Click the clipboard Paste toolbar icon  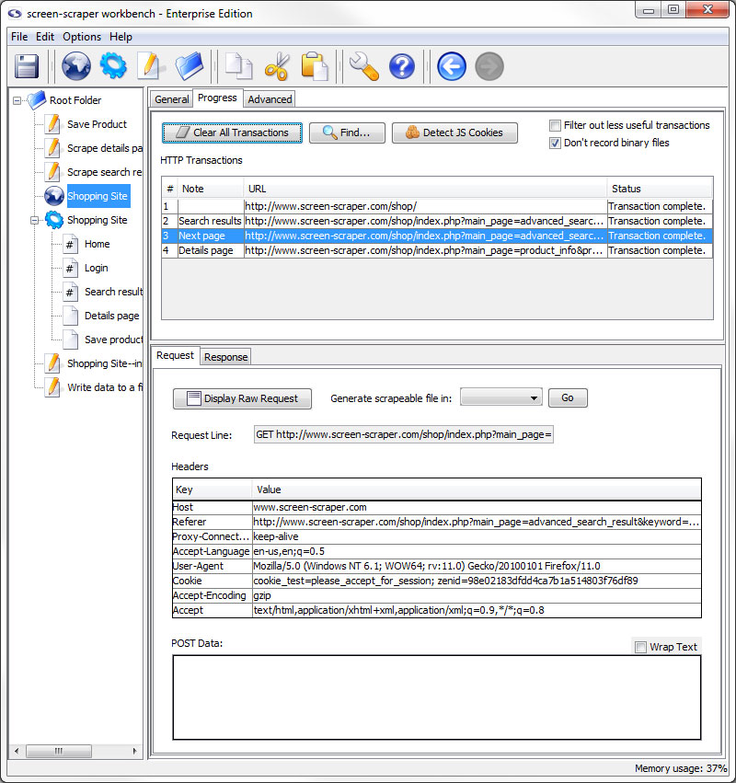coord(315,66)
